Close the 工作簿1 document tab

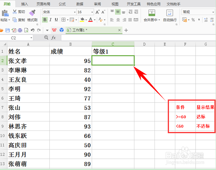(x=119, y=30)
